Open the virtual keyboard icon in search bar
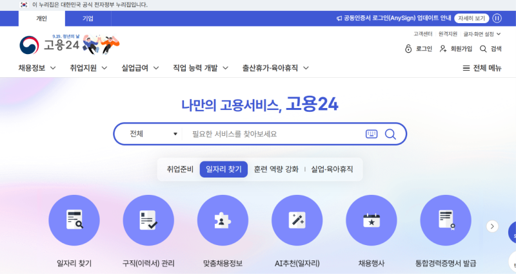The image size is (516, 274). coord(372,134)
